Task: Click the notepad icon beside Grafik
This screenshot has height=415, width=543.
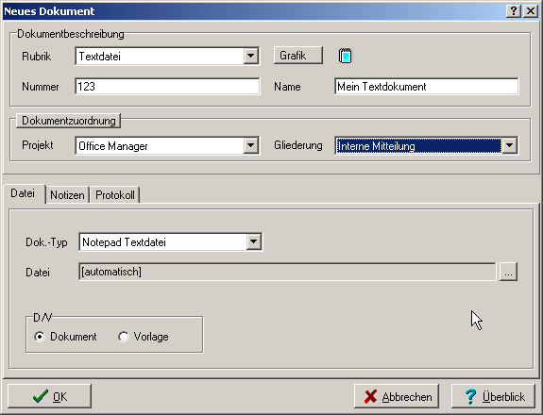Action: 345,56
